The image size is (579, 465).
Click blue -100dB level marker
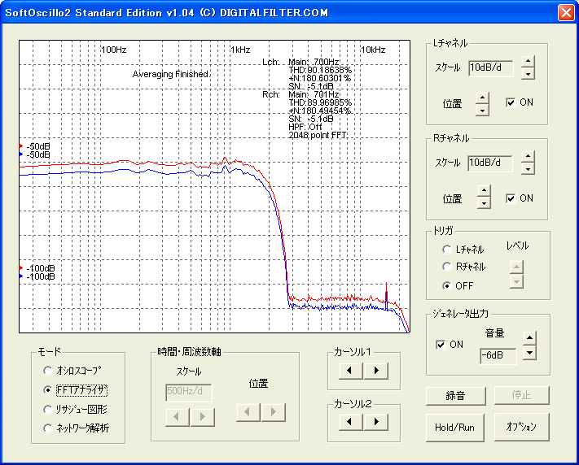click(x=20, y=276)
